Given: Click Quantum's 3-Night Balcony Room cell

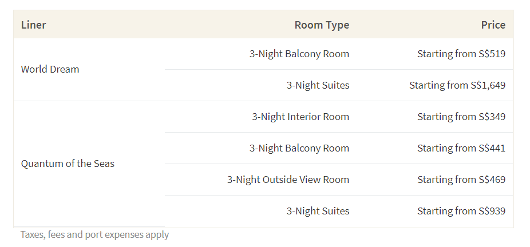Looking at the screenshot, I should [x=299, y=148].
